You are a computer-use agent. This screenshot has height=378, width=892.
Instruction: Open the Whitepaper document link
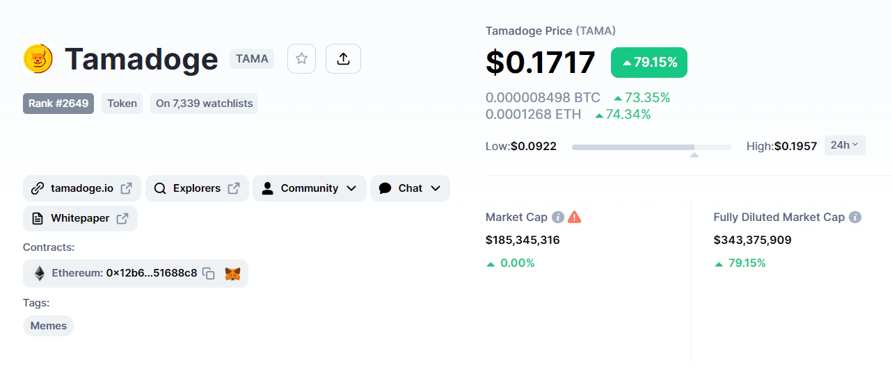click(x=80, y=218)
